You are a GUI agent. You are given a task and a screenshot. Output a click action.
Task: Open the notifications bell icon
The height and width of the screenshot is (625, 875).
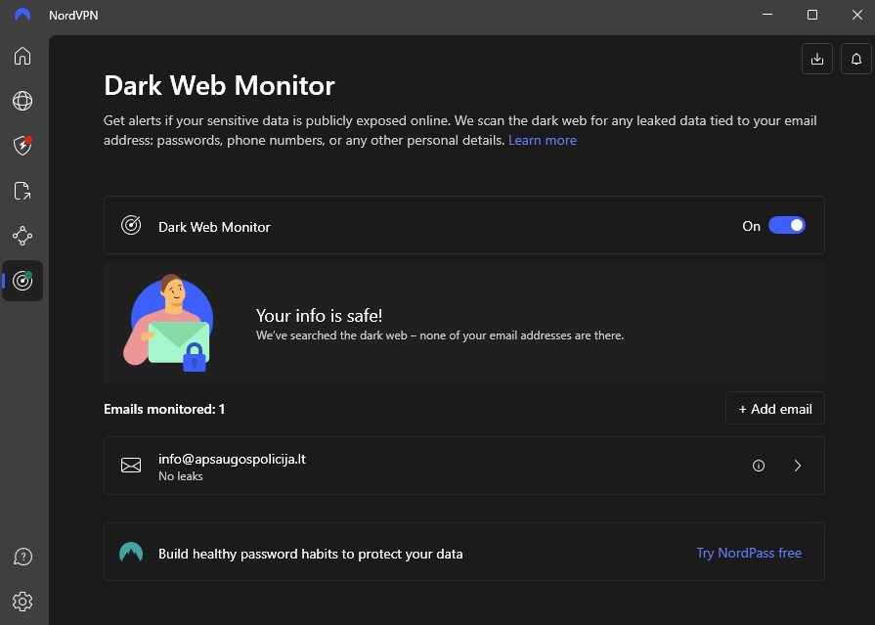tap(856, 59)
